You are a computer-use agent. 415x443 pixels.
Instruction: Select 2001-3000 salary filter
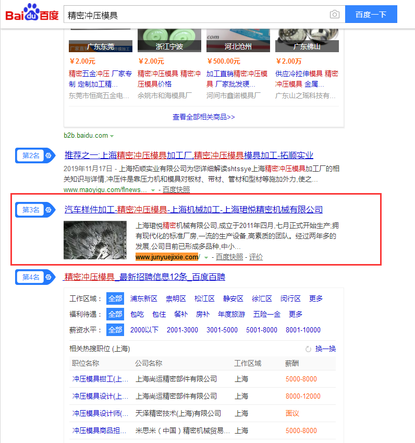[182, 330]
